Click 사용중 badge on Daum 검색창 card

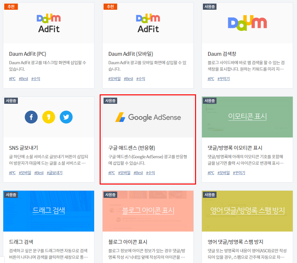tap(209, 6)
